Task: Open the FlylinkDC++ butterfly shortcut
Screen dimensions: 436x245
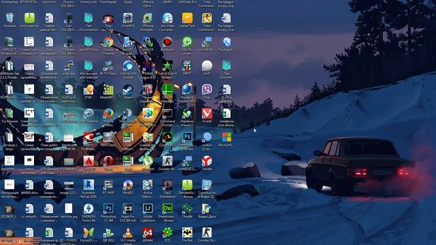Action: [x=89, y=233]
